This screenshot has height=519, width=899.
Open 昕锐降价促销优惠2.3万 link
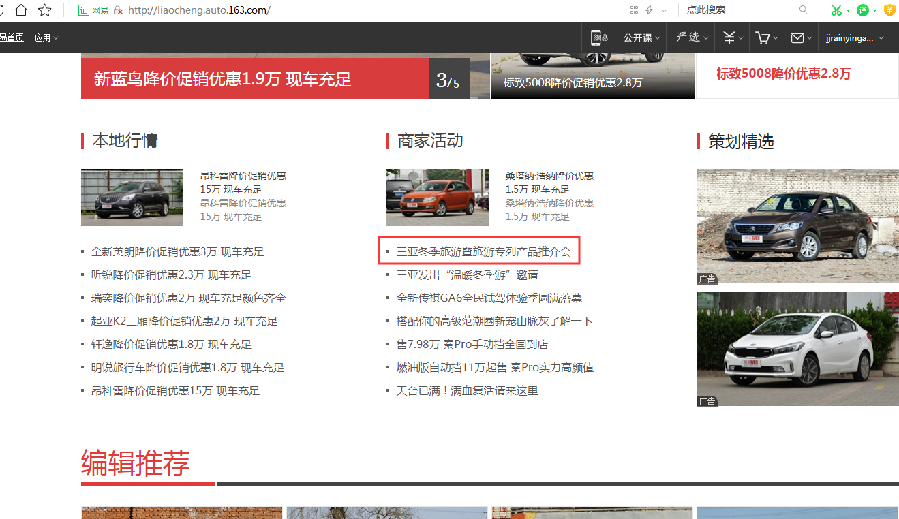point(171,274)
